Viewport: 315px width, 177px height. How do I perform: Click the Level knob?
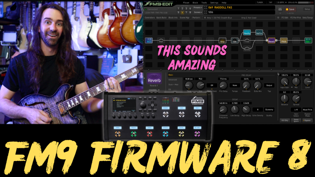click(307, 81)
